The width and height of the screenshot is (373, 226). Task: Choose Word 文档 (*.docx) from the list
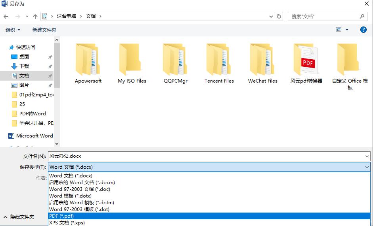click(x=209, y=176)
